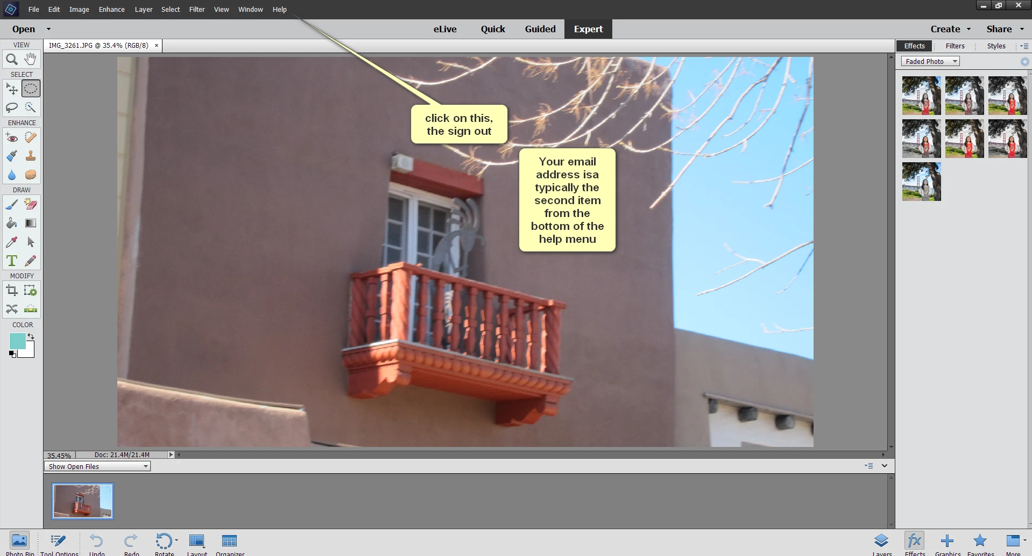Select balcony thumbnail in Photo Bin
Image resolution: width=1032 pixels, height=556 pixels.
[82, 501]
